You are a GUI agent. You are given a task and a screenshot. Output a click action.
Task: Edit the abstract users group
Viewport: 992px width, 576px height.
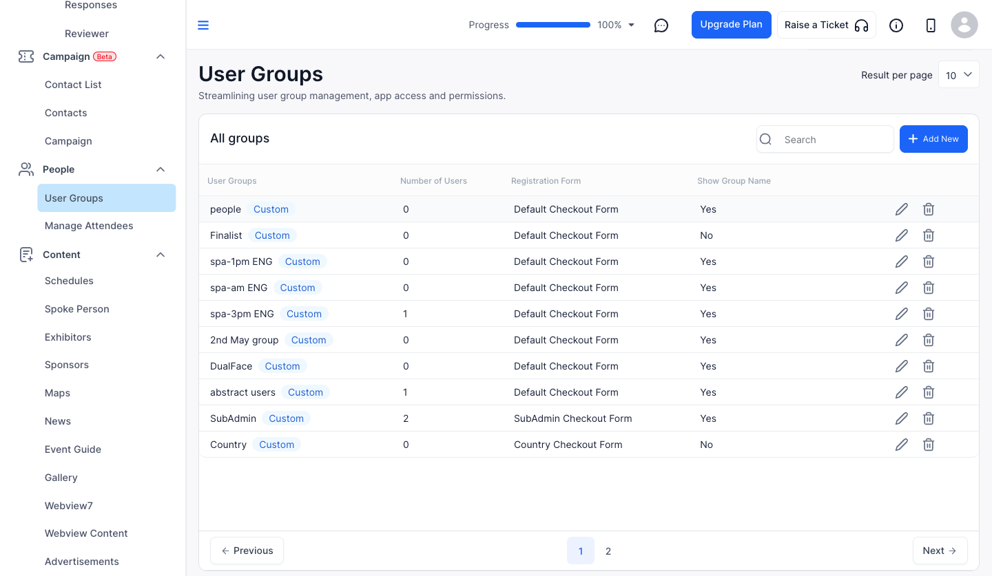901,392
